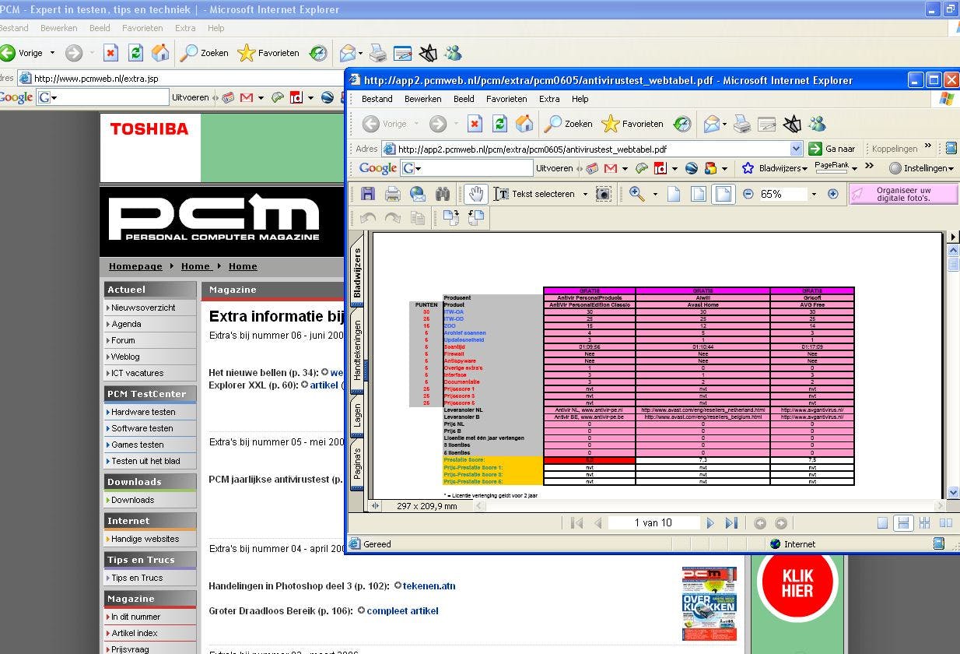Enable single page layout at the bottom

coord(883,522)
